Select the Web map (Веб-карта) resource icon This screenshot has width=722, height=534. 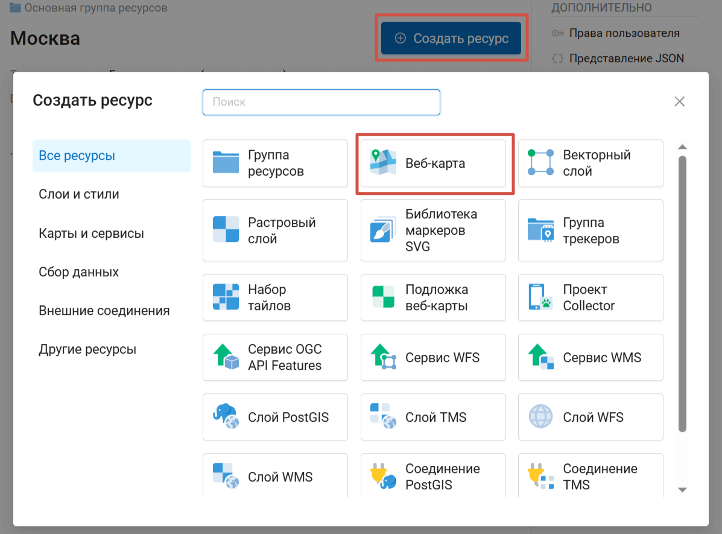coord(382,163)
